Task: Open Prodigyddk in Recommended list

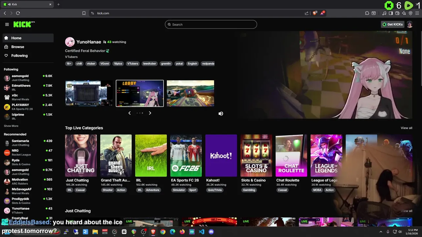Action: pos(28,200)
